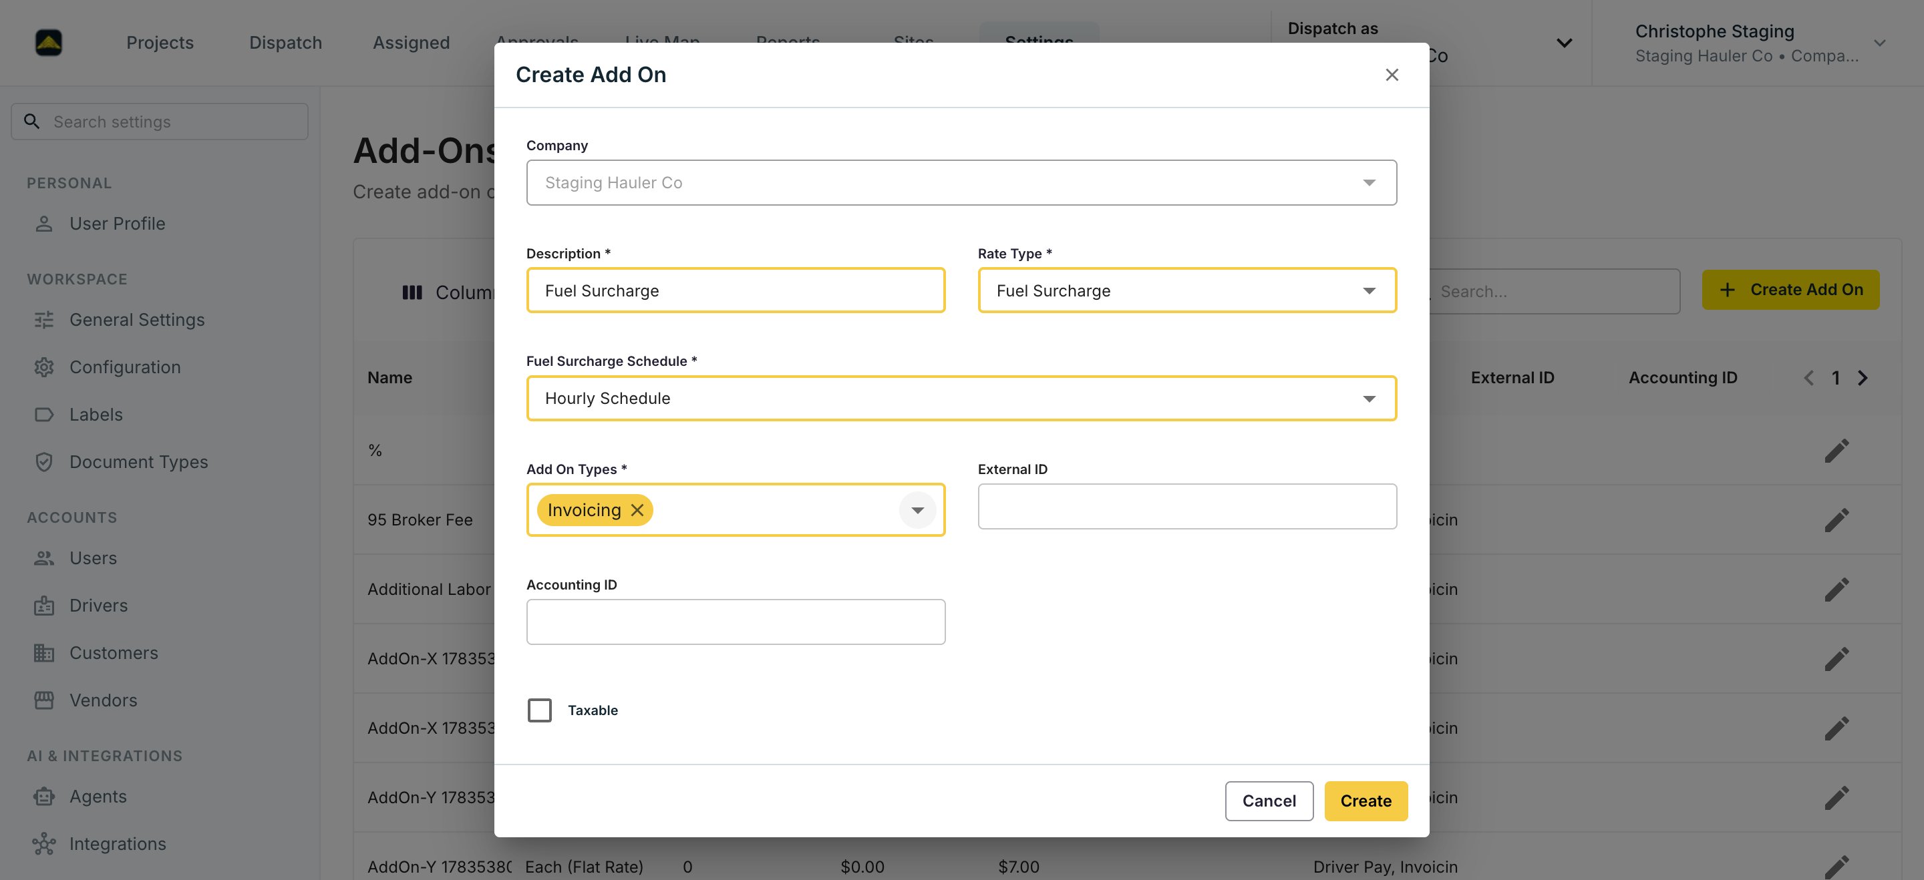This screenshot has width=1924, height=880.
Task: Close the Create Add On dialog
Action: tap(1392, 75)
